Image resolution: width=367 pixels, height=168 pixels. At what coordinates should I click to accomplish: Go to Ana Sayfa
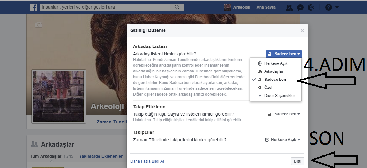point(266,7)
